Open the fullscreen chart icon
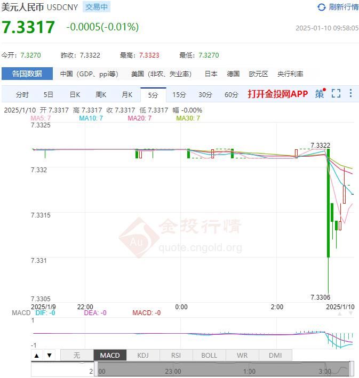The image size is (359, 378). coord(336,93)
